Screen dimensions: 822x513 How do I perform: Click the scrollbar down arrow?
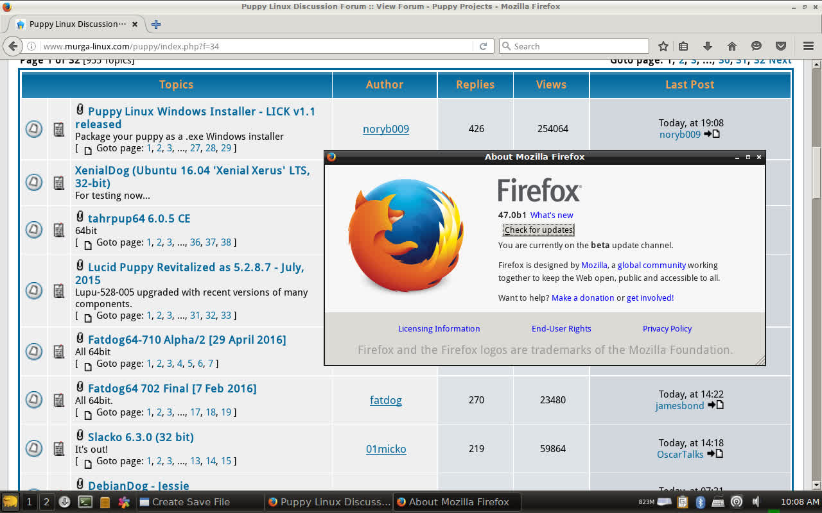(x=816, y=485)
